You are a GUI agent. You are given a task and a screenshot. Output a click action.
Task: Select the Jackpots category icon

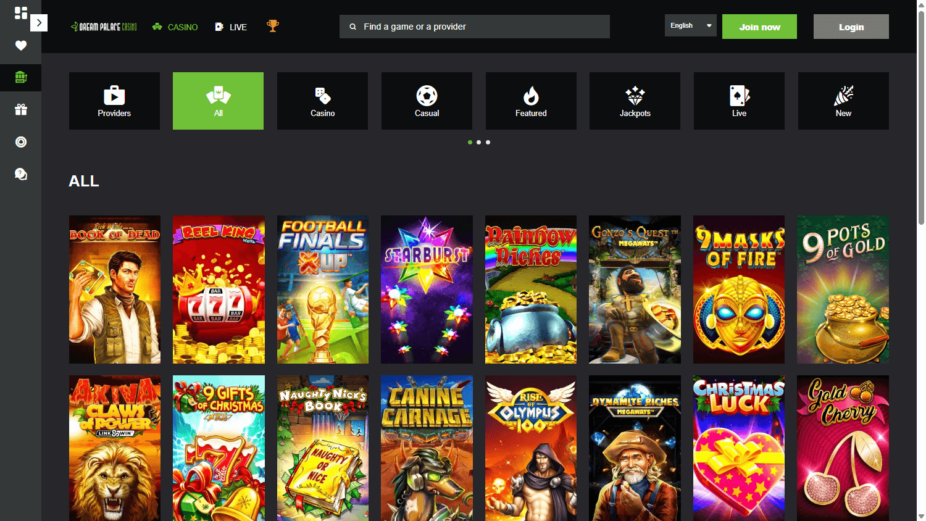click(x=634, y=101)
